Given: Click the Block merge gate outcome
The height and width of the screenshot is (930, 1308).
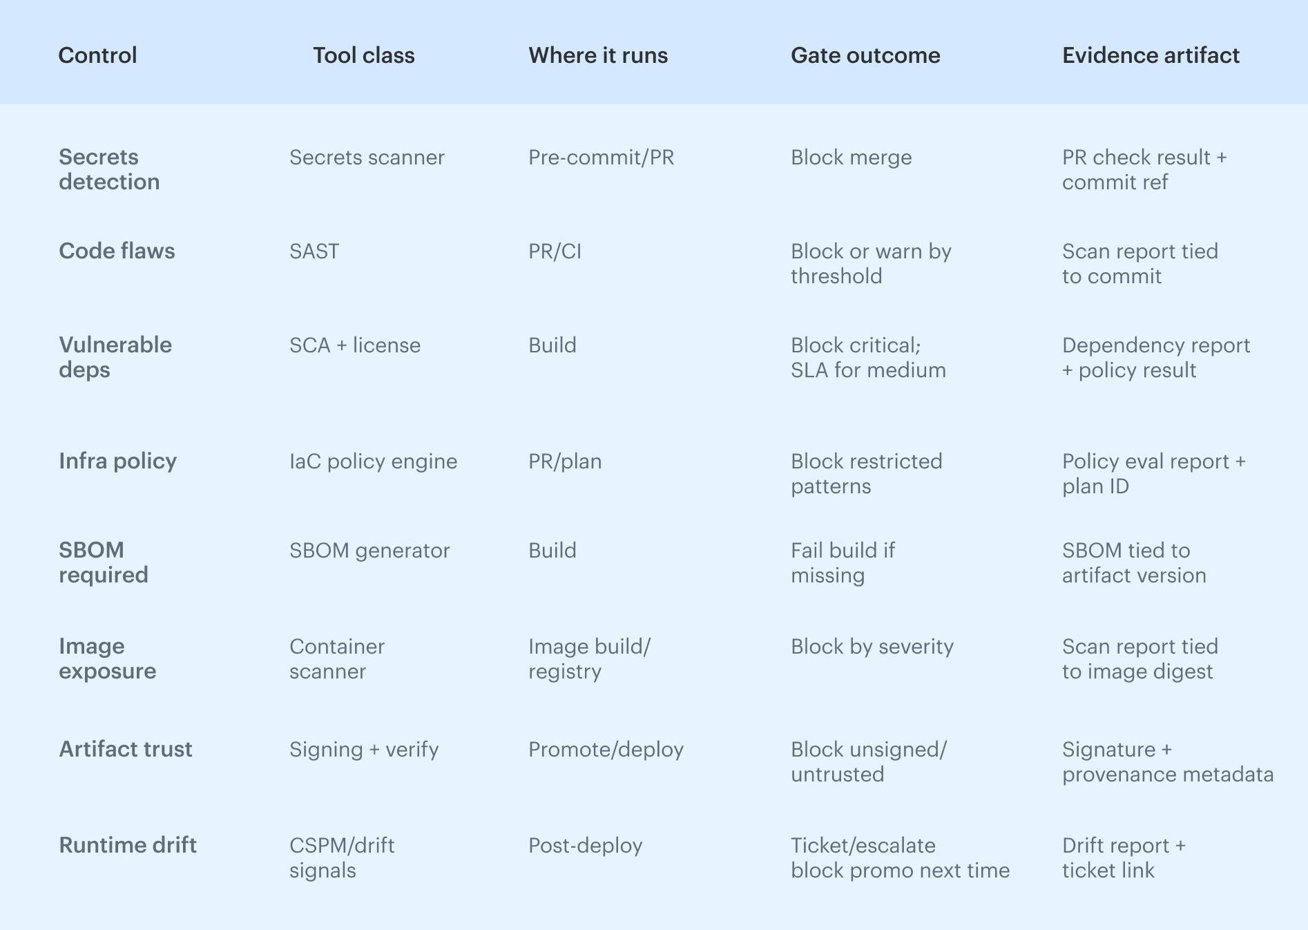Looking at the screenshot, I should click(x=851, y=158).
